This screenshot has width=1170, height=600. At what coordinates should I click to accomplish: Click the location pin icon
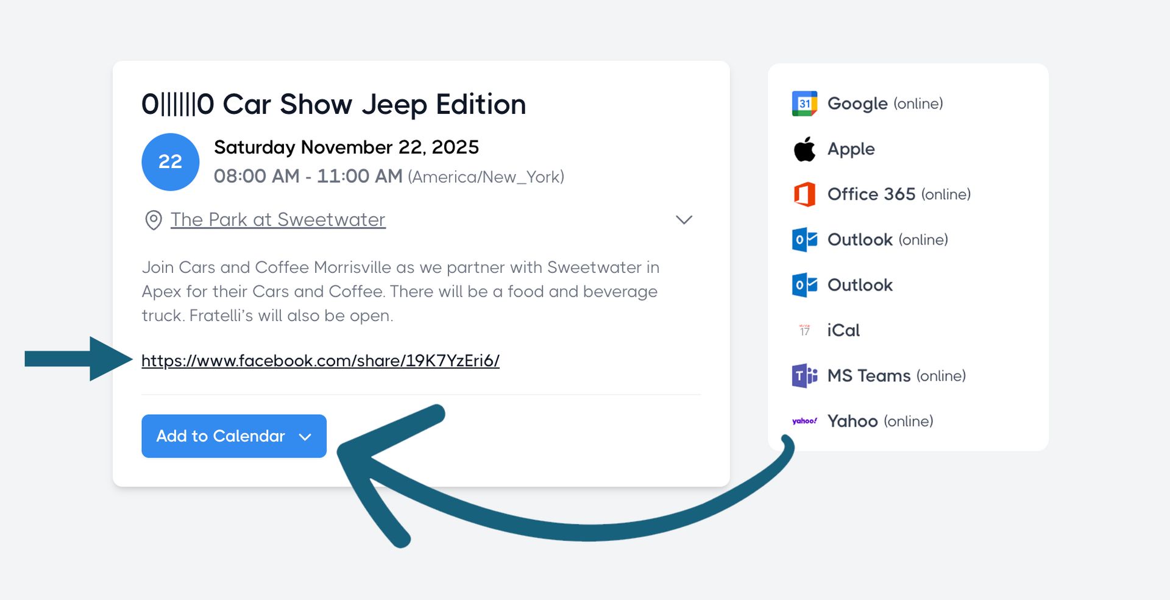coord(154,220)
